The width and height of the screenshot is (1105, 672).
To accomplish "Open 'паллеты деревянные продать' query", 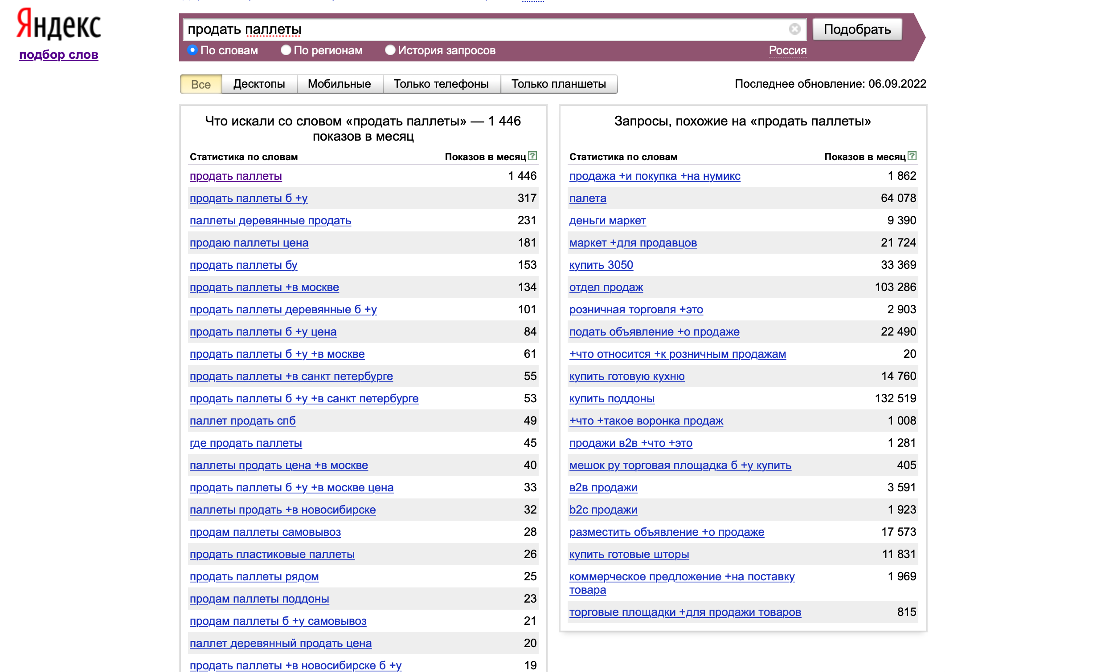I will click(x=270, y=221).
